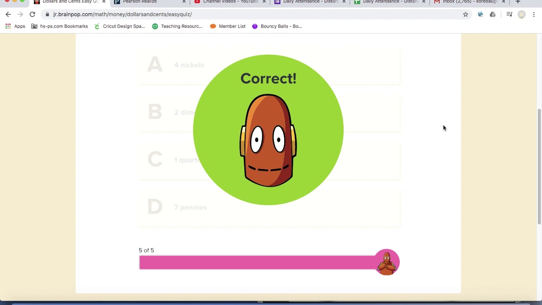Click the Google Drive extension icon
The height and width of the screenshot is (305, 542).
(x=492, y=14)
